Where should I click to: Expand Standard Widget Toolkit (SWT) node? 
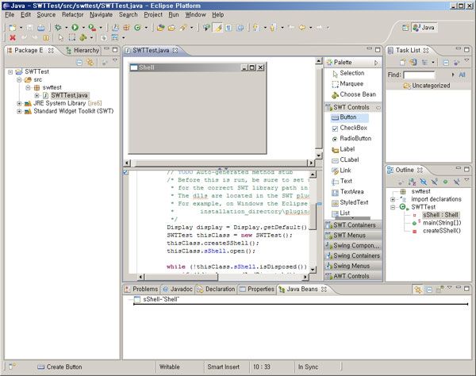[x=19, y=111]
